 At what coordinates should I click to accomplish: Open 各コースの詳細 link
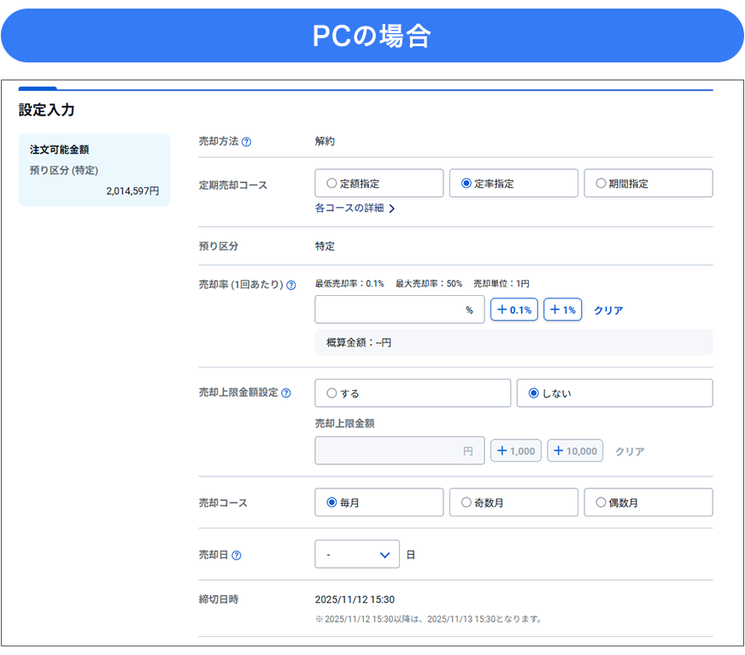click(355, 208)
